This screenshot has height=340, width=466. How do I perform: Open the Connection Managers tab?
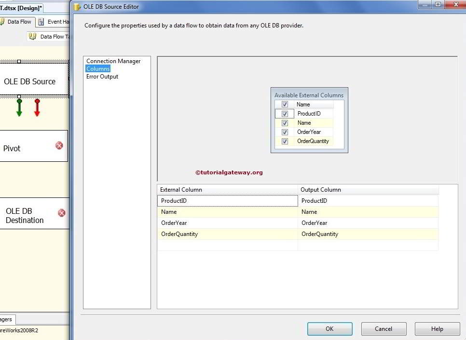tap(6, 319)
